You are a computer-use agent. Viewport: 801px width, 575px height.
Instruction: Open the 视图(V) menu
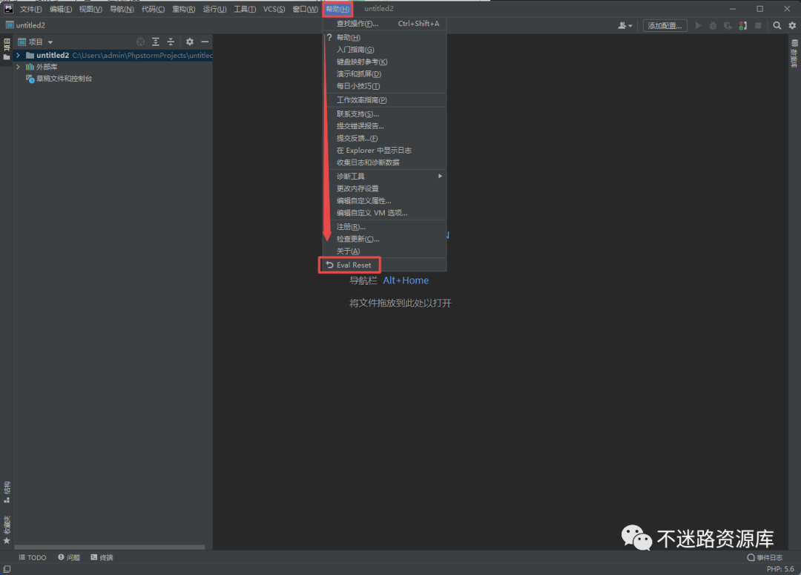pyautogui.click(x=90, y=9)
